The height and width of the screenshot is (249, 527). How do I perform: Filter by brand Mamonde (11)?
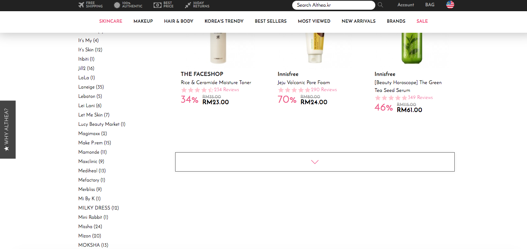[92, 152]
